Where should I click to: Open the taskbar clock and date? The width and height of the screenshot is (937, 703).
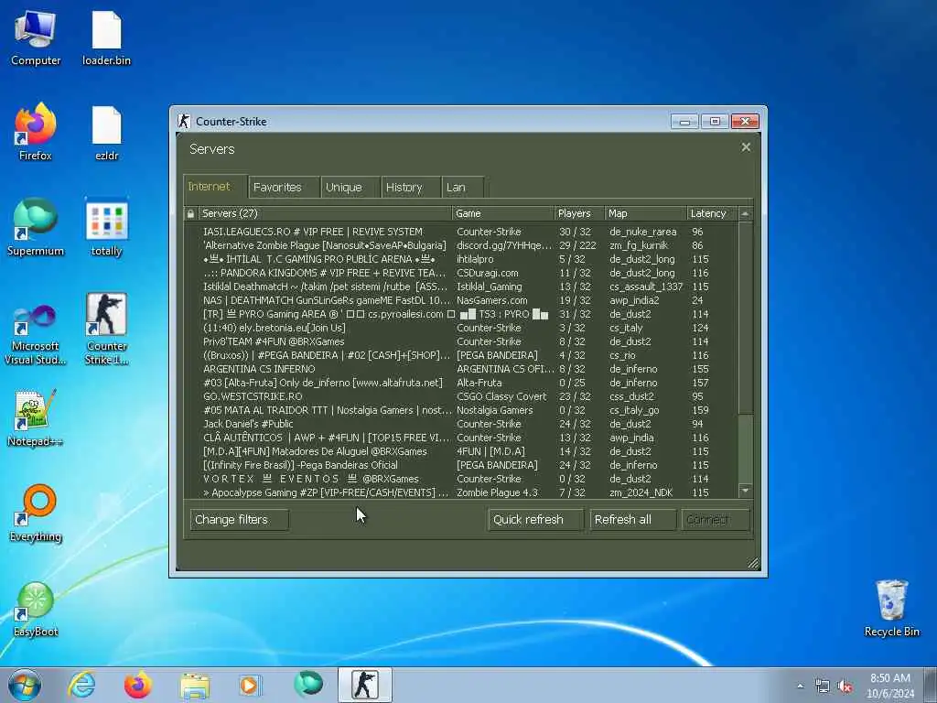tap(890, 686)
